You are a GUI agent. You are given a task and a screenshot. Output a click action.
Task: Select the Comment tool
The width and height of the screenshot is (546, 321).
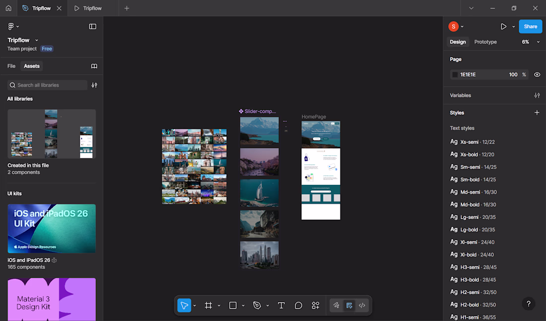coord(298,305)
